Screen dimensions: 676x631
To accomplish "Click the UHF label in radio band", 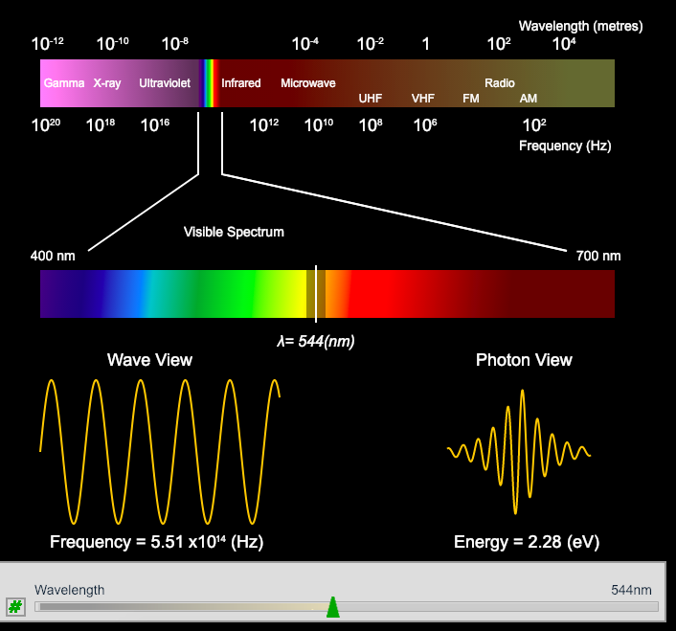I will pyautogui.click(x=371, y=98).
